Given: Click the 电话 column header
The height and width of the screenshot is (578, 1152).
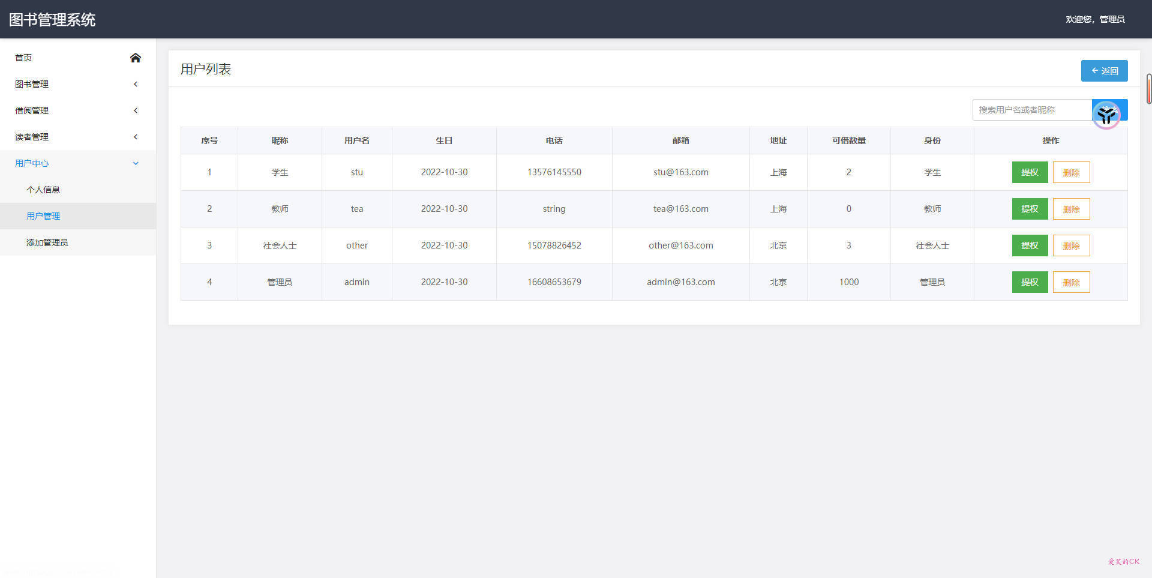Looking at the screenshot, I should pyautogui.click(x=554, y=140).
